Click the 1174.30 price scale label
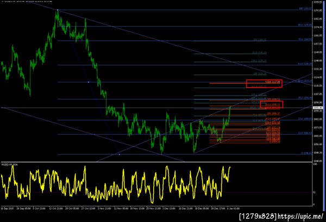Image resolution: width=326 pixels, height=222 pixels. (x=318, y=27)
